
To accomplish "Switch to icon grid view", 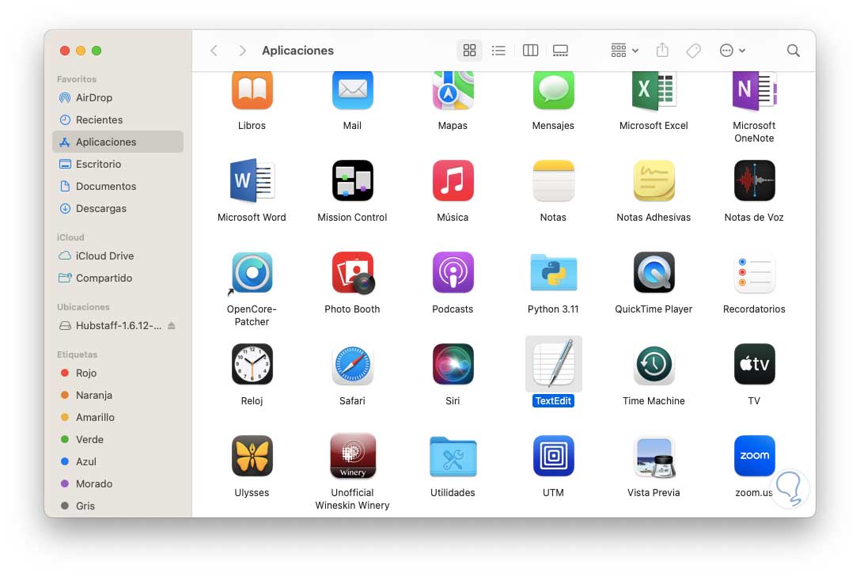I will point(469,51).
